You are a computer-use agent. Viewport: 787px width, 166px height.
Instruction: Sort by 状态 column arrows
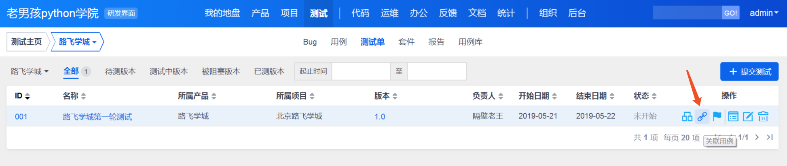click(645, 96)
